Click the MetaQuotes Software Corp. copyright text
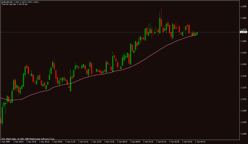248x144 pixels. [x=28, y=139]
